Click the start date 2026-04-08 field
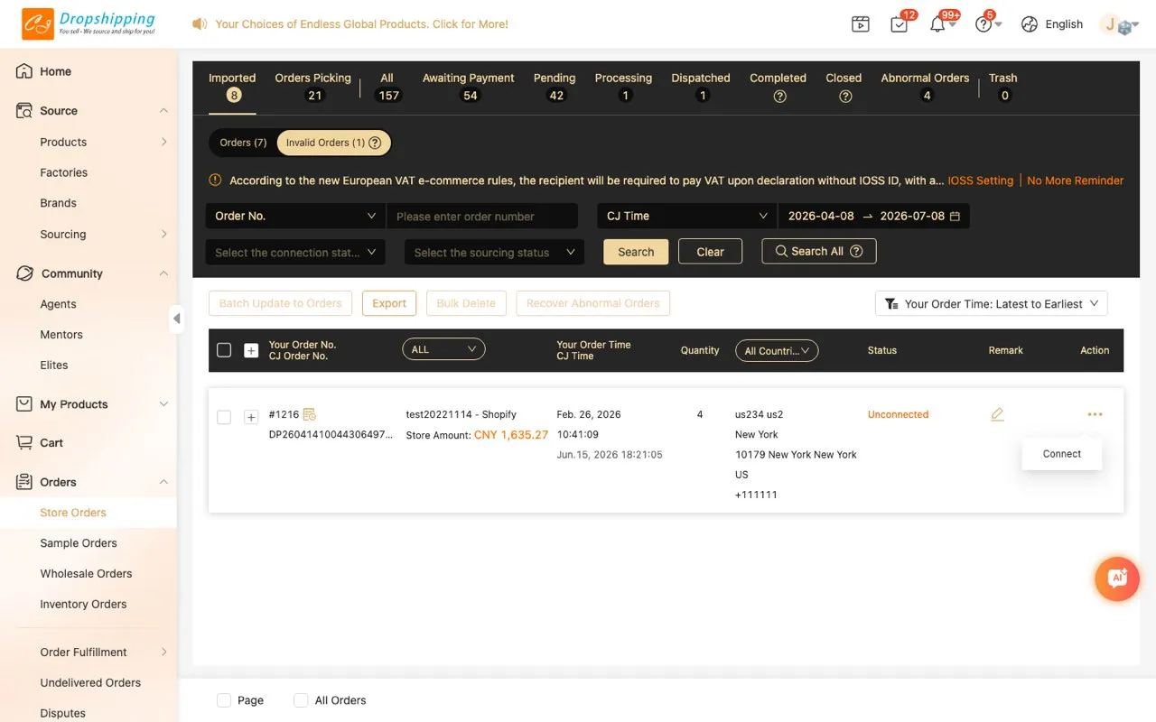1156x722 pixels. pos(821,217)
